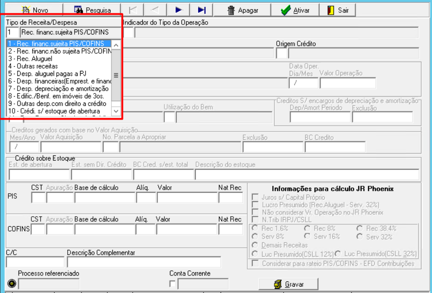Click Dep/Amort Periodo field

point(320,117)
